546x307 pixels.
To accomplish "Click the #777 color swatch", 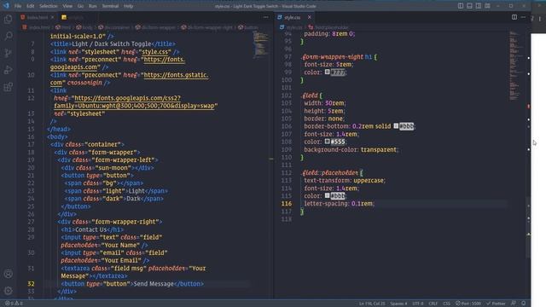I will click(x=327, y=72).
